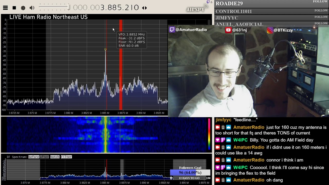The width and height of the screenshot is (329, 185).
Task: Click the streamer webcam video
Action: coord(248,71)
